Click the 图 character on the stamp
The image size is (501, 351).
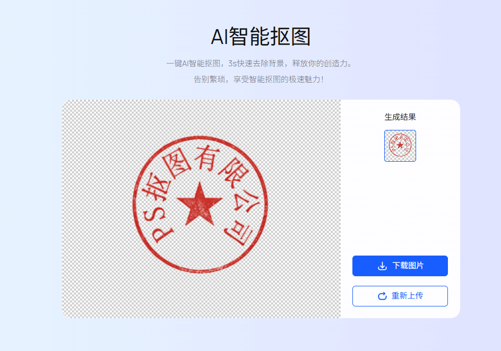175,167
